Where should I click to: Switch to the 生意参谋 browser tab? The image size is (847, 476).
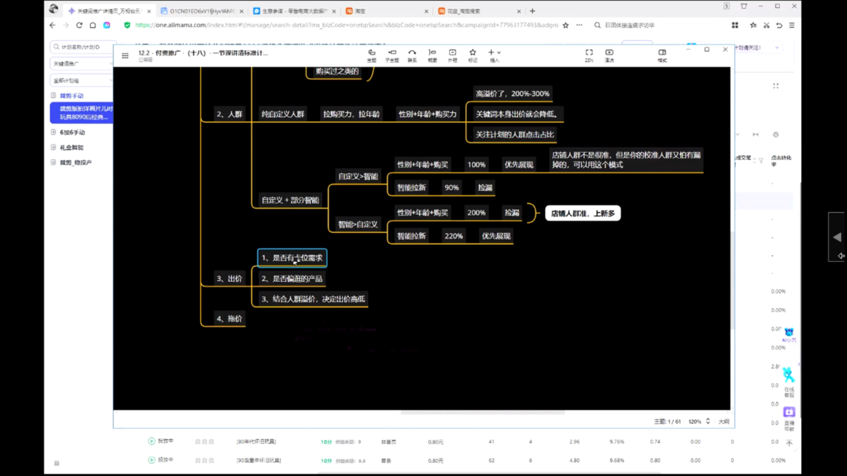tap(294, 11)
